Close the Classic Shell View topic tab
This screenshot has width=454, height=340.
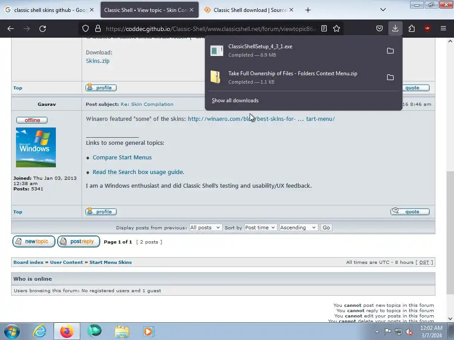point(192,10)
